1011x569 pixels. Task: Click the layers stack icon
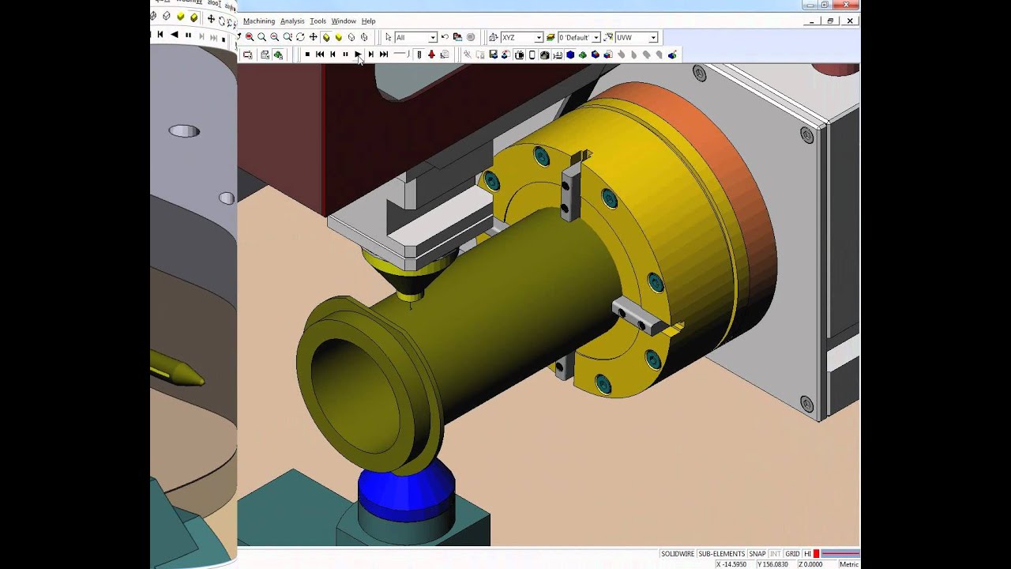pos(551,37)
